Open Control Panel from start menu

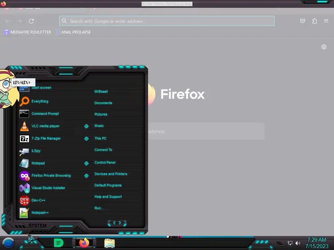105,162
